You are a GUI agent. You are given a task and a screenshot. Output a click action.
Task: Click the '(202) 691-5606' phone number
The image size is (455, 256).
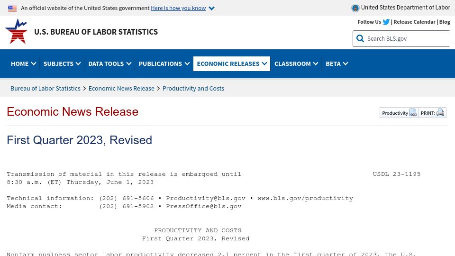click(x=126, y=198)
